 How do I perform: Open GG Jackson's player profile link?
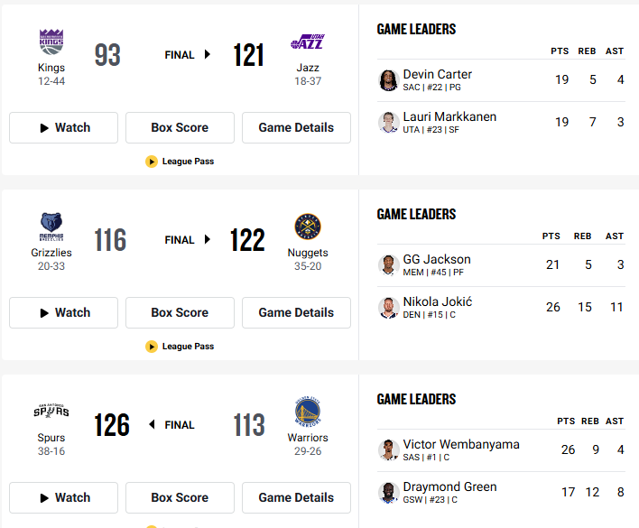437,259
